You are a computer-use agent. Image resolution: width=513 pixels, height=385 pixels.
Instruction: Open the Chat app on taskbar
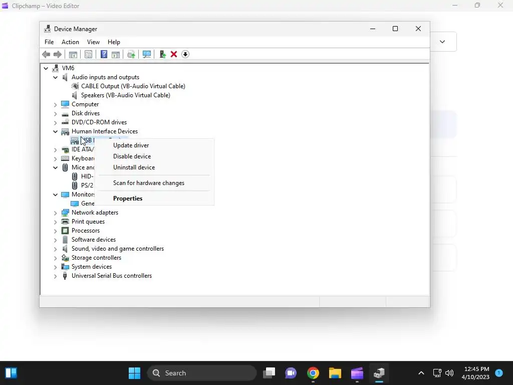(291, 373)
